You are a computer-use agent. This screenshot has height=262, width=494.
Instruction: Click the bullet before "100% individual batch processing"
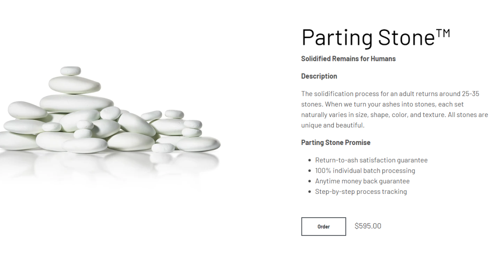(x=310, y=171)
